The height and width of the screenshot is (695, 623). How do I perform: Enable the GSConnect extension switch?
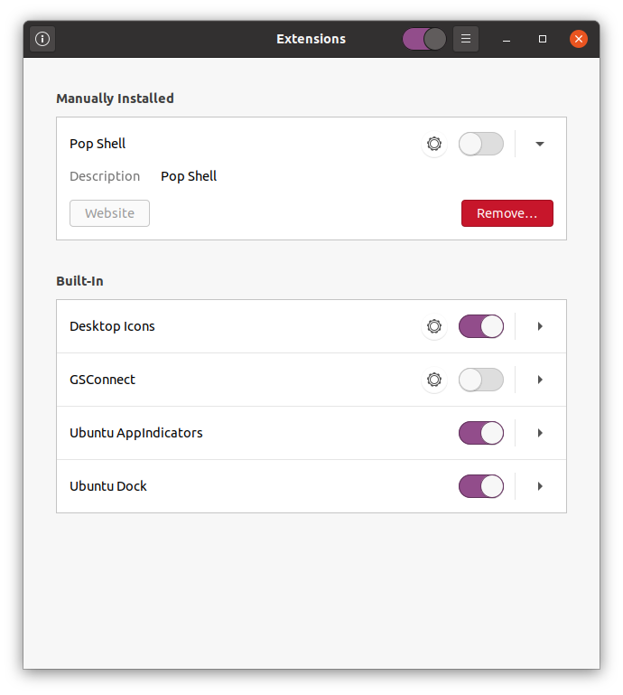pos(481,380)
